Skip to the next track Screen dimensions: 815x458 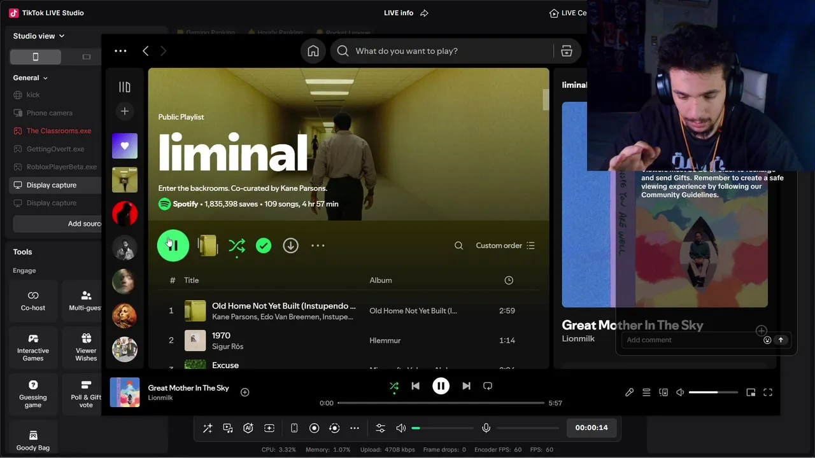(x=466, y=386)
